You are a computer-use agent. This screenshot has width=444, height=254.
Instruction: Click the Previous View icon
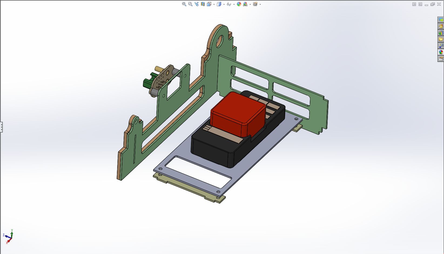click(196, 4)
